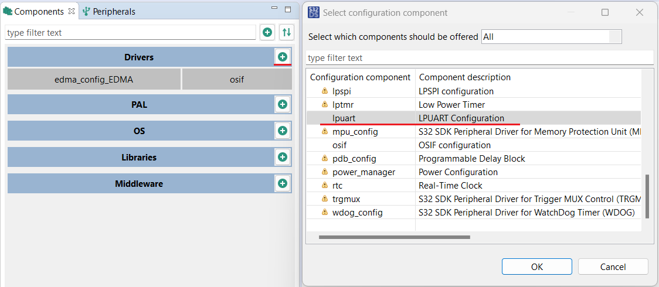Click the warning icon beside mpu_config
Viewport: 659px width, 287px height.
click(324, 132)
